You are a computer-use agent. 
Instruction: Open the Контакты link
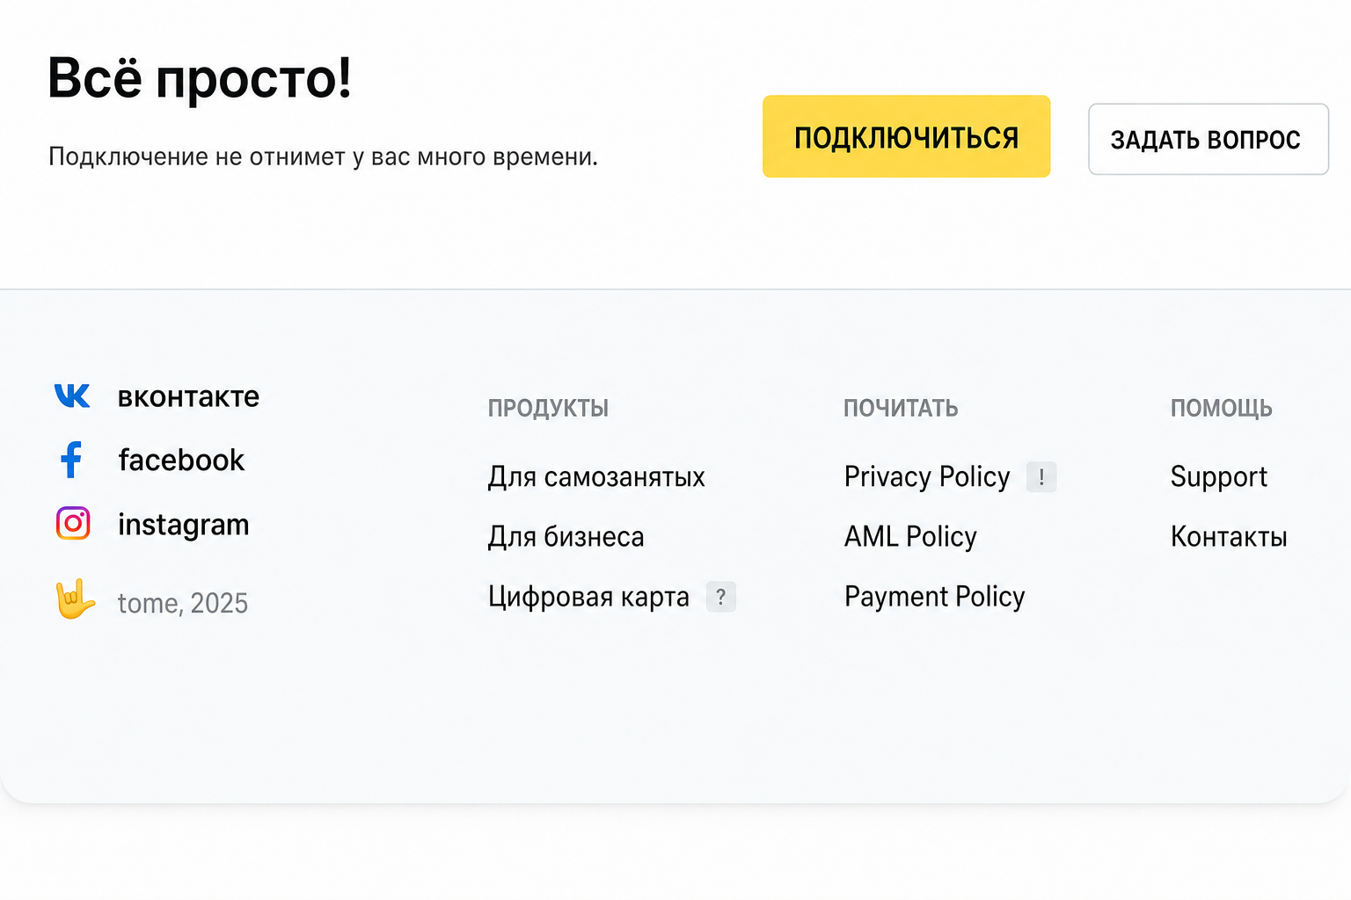tap(1229, 536)
